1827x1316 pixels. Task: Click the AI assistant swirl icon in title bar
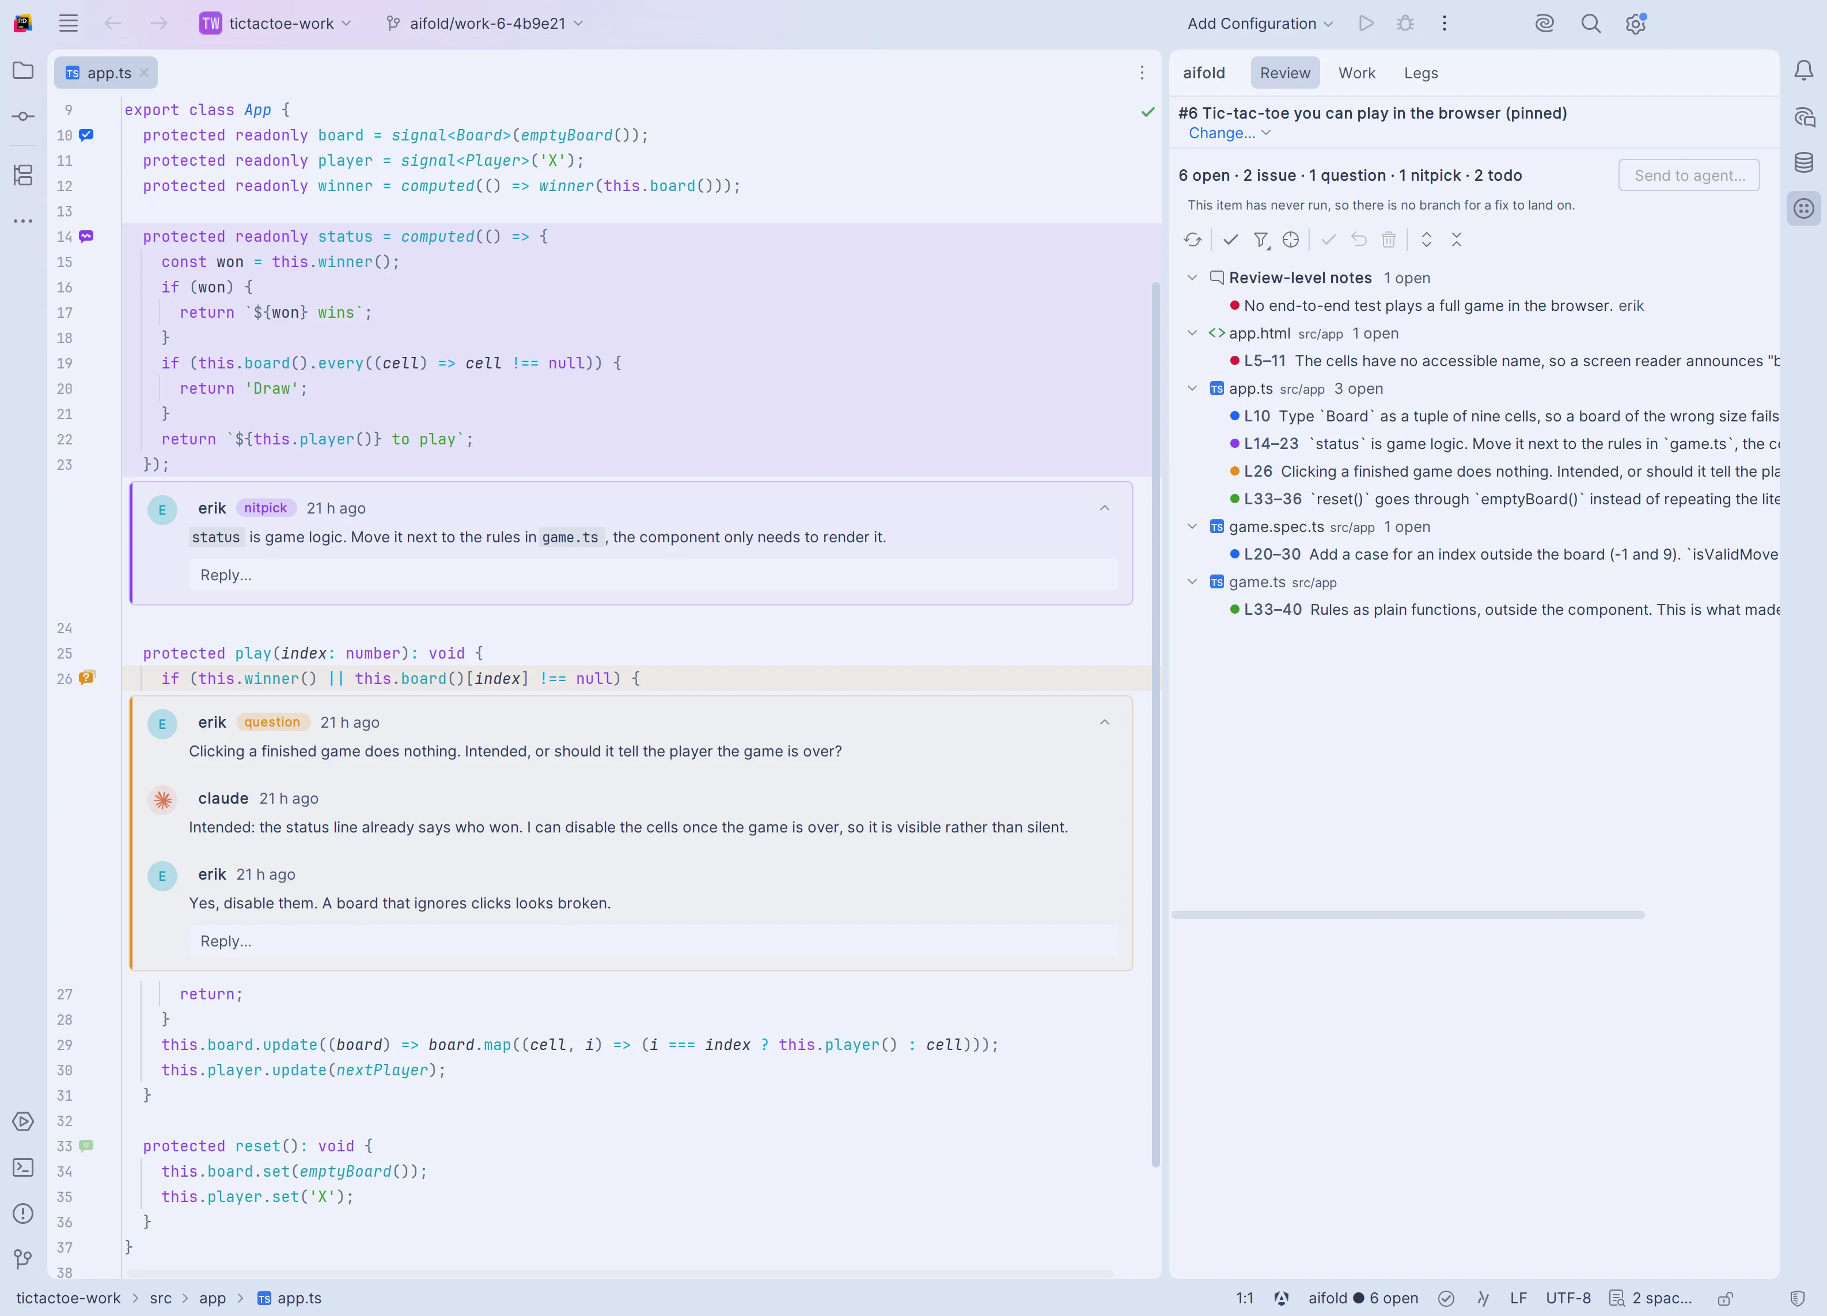[x=1544, y=24]
